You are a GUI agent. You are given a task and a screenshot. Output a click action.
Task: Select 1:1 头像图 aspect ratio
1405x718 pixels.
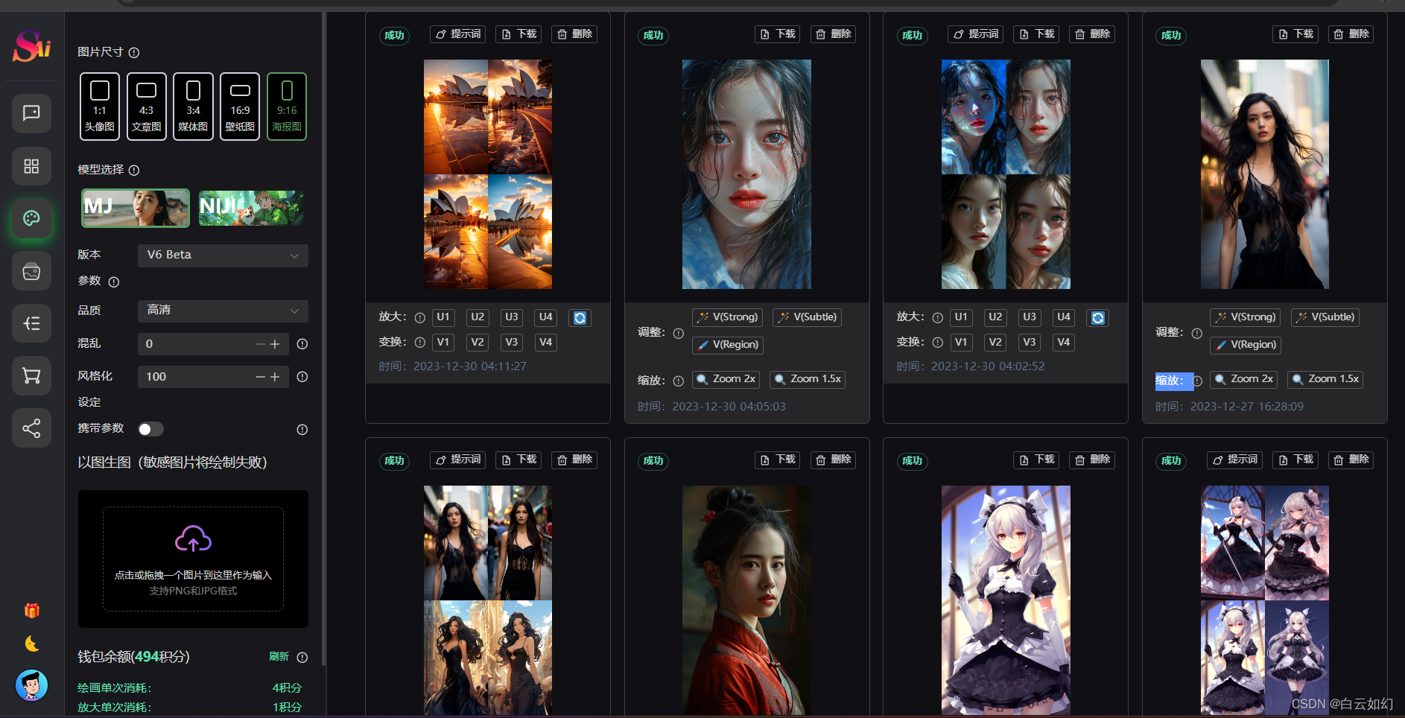[x=100, y=107]
